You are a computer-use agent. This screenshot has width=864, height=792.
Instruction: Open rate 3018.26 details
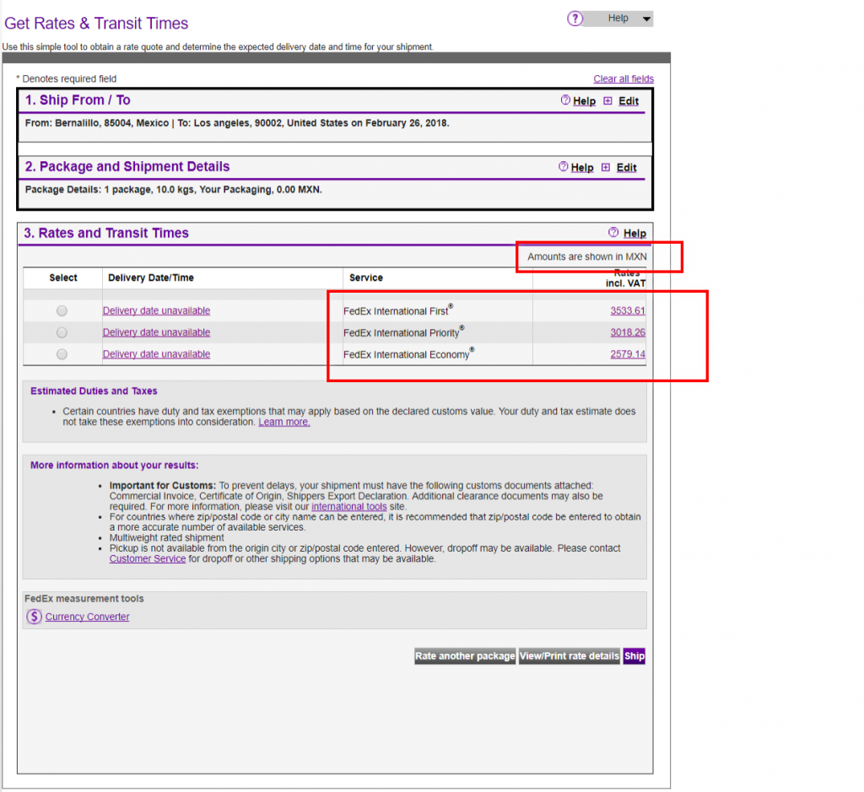(628, 332)
